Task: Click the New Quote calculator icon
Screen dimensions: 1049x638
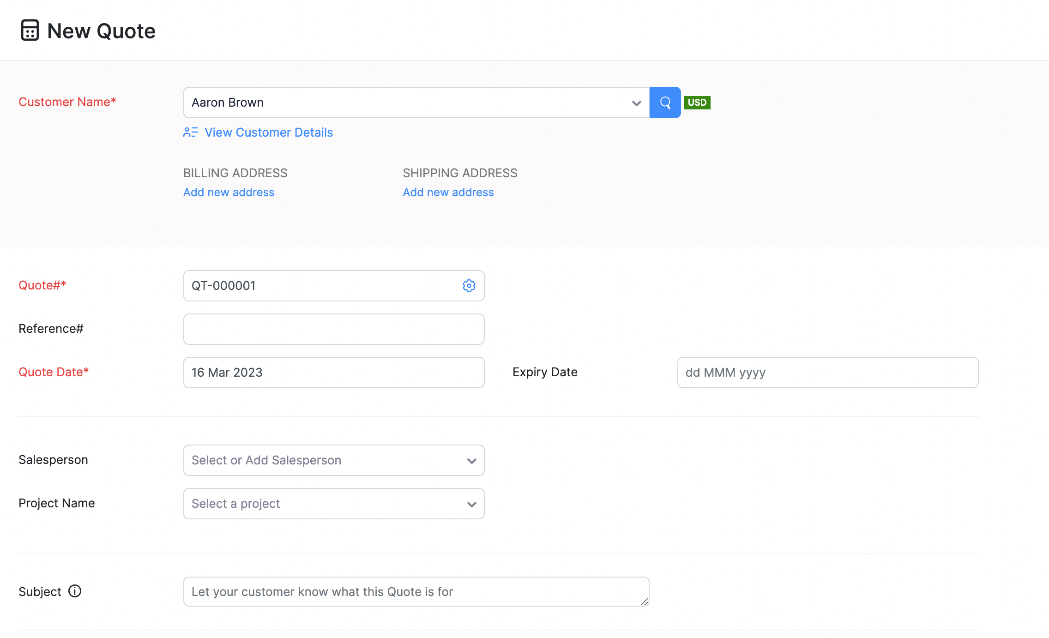Action: (x=30, y=30)
